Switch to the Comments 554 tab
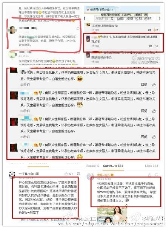 (x=113, y=166)
